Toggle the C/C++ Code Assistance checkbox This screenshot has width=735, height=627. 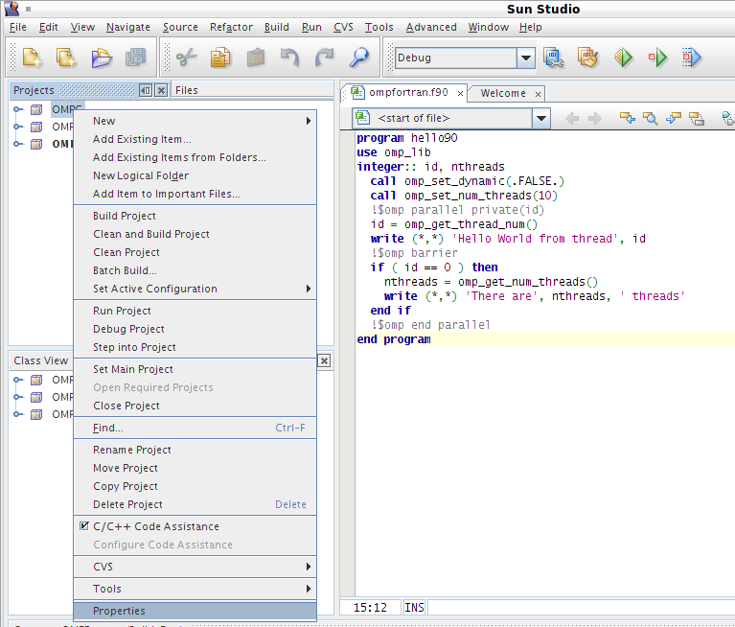84,525
